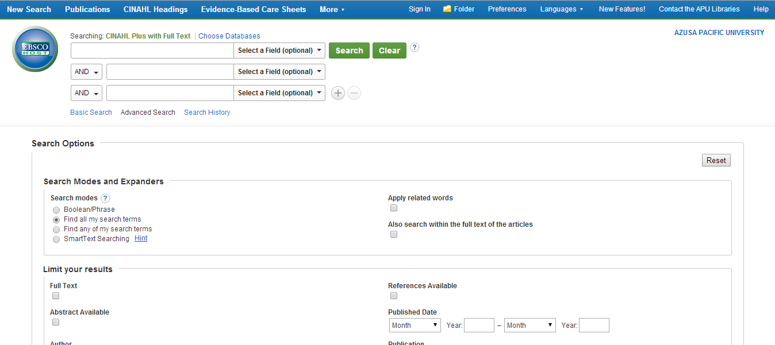This screenshot has height=345, width=775.
Task: Select SmartText Searching mode
Action: (56, 239)
